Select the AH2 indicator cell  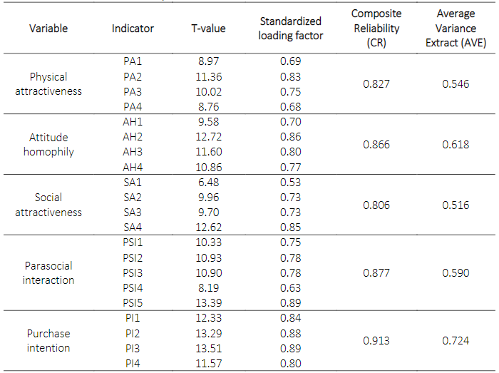tap(133, 137)
